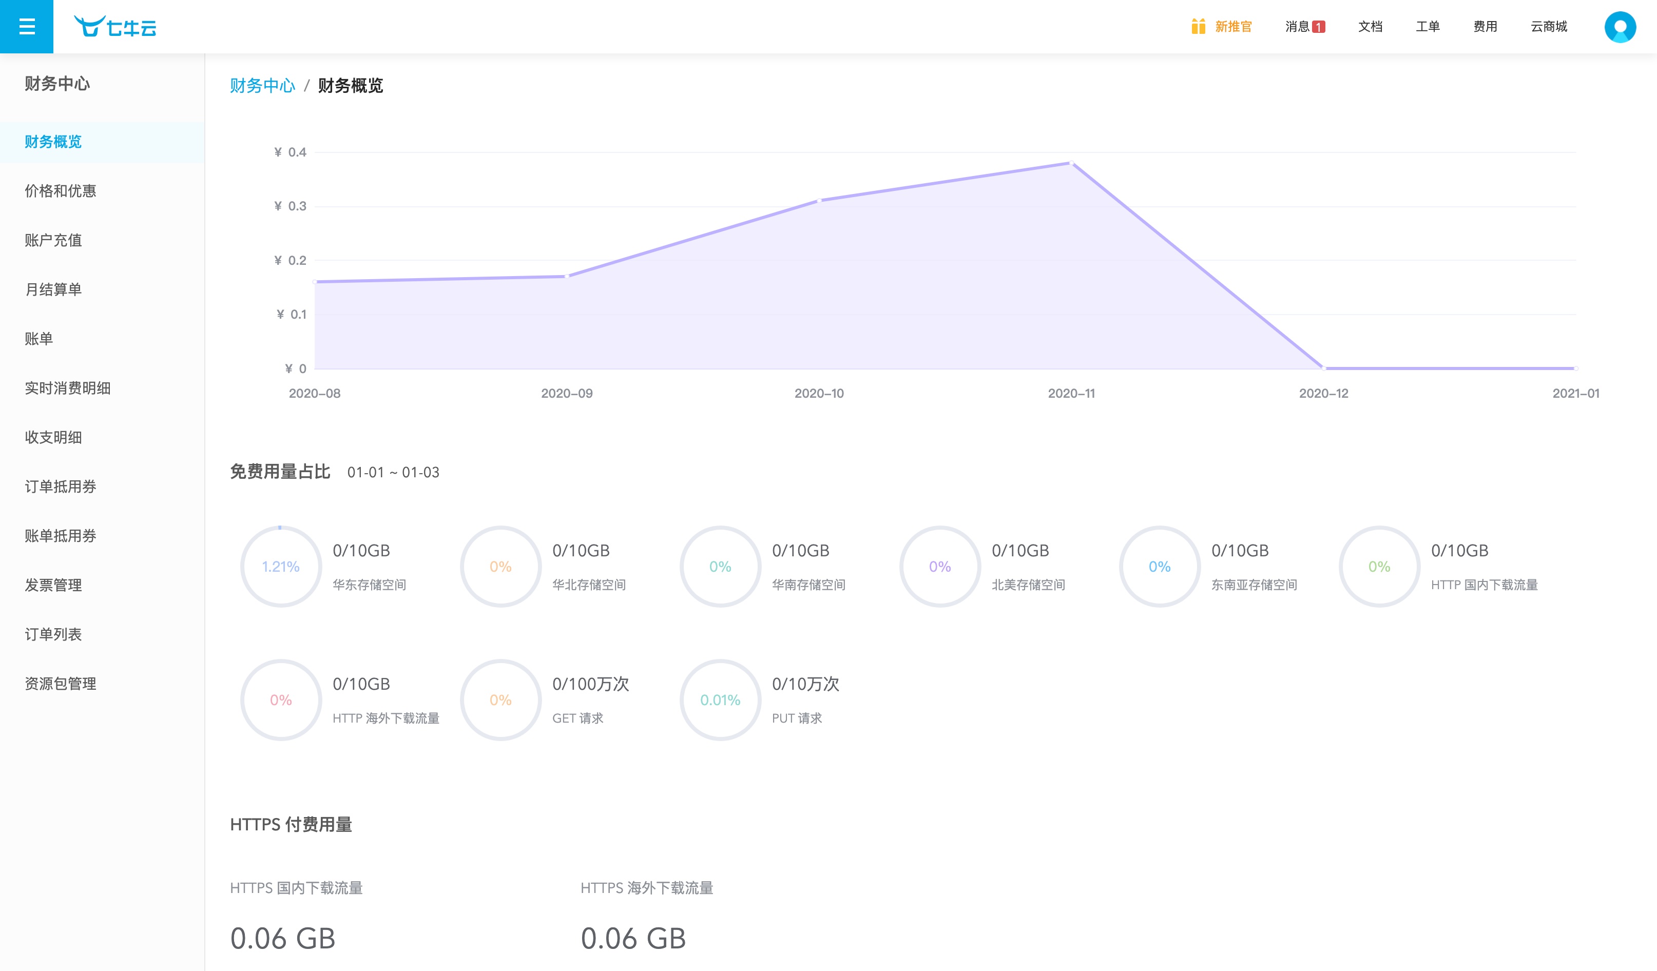Select 收支明细 in sidebar
Screen dimensions: 1657x971
point(102,438)
